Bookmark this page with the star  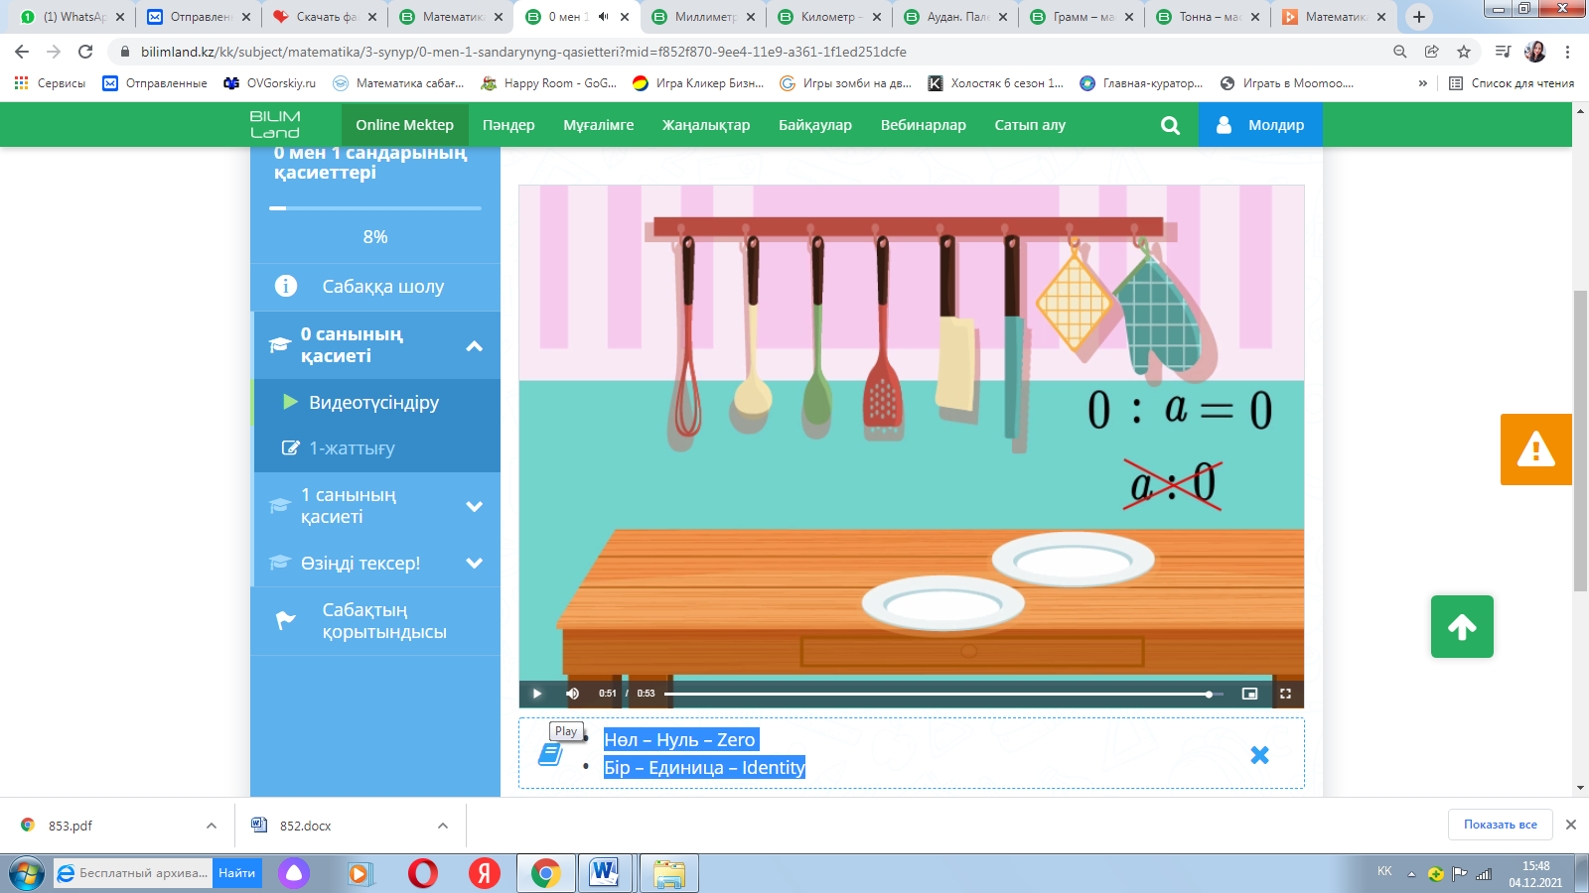click(x=1463, y=52)
